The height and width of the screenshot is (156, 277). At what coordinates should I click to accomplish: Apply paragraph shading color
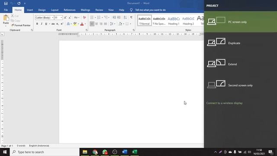pos(120,24)
